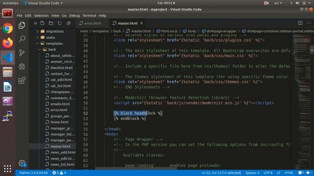This screenshot has width=314, height=176.
Task: Split the editor to the right
Action: tap(300, 23)
